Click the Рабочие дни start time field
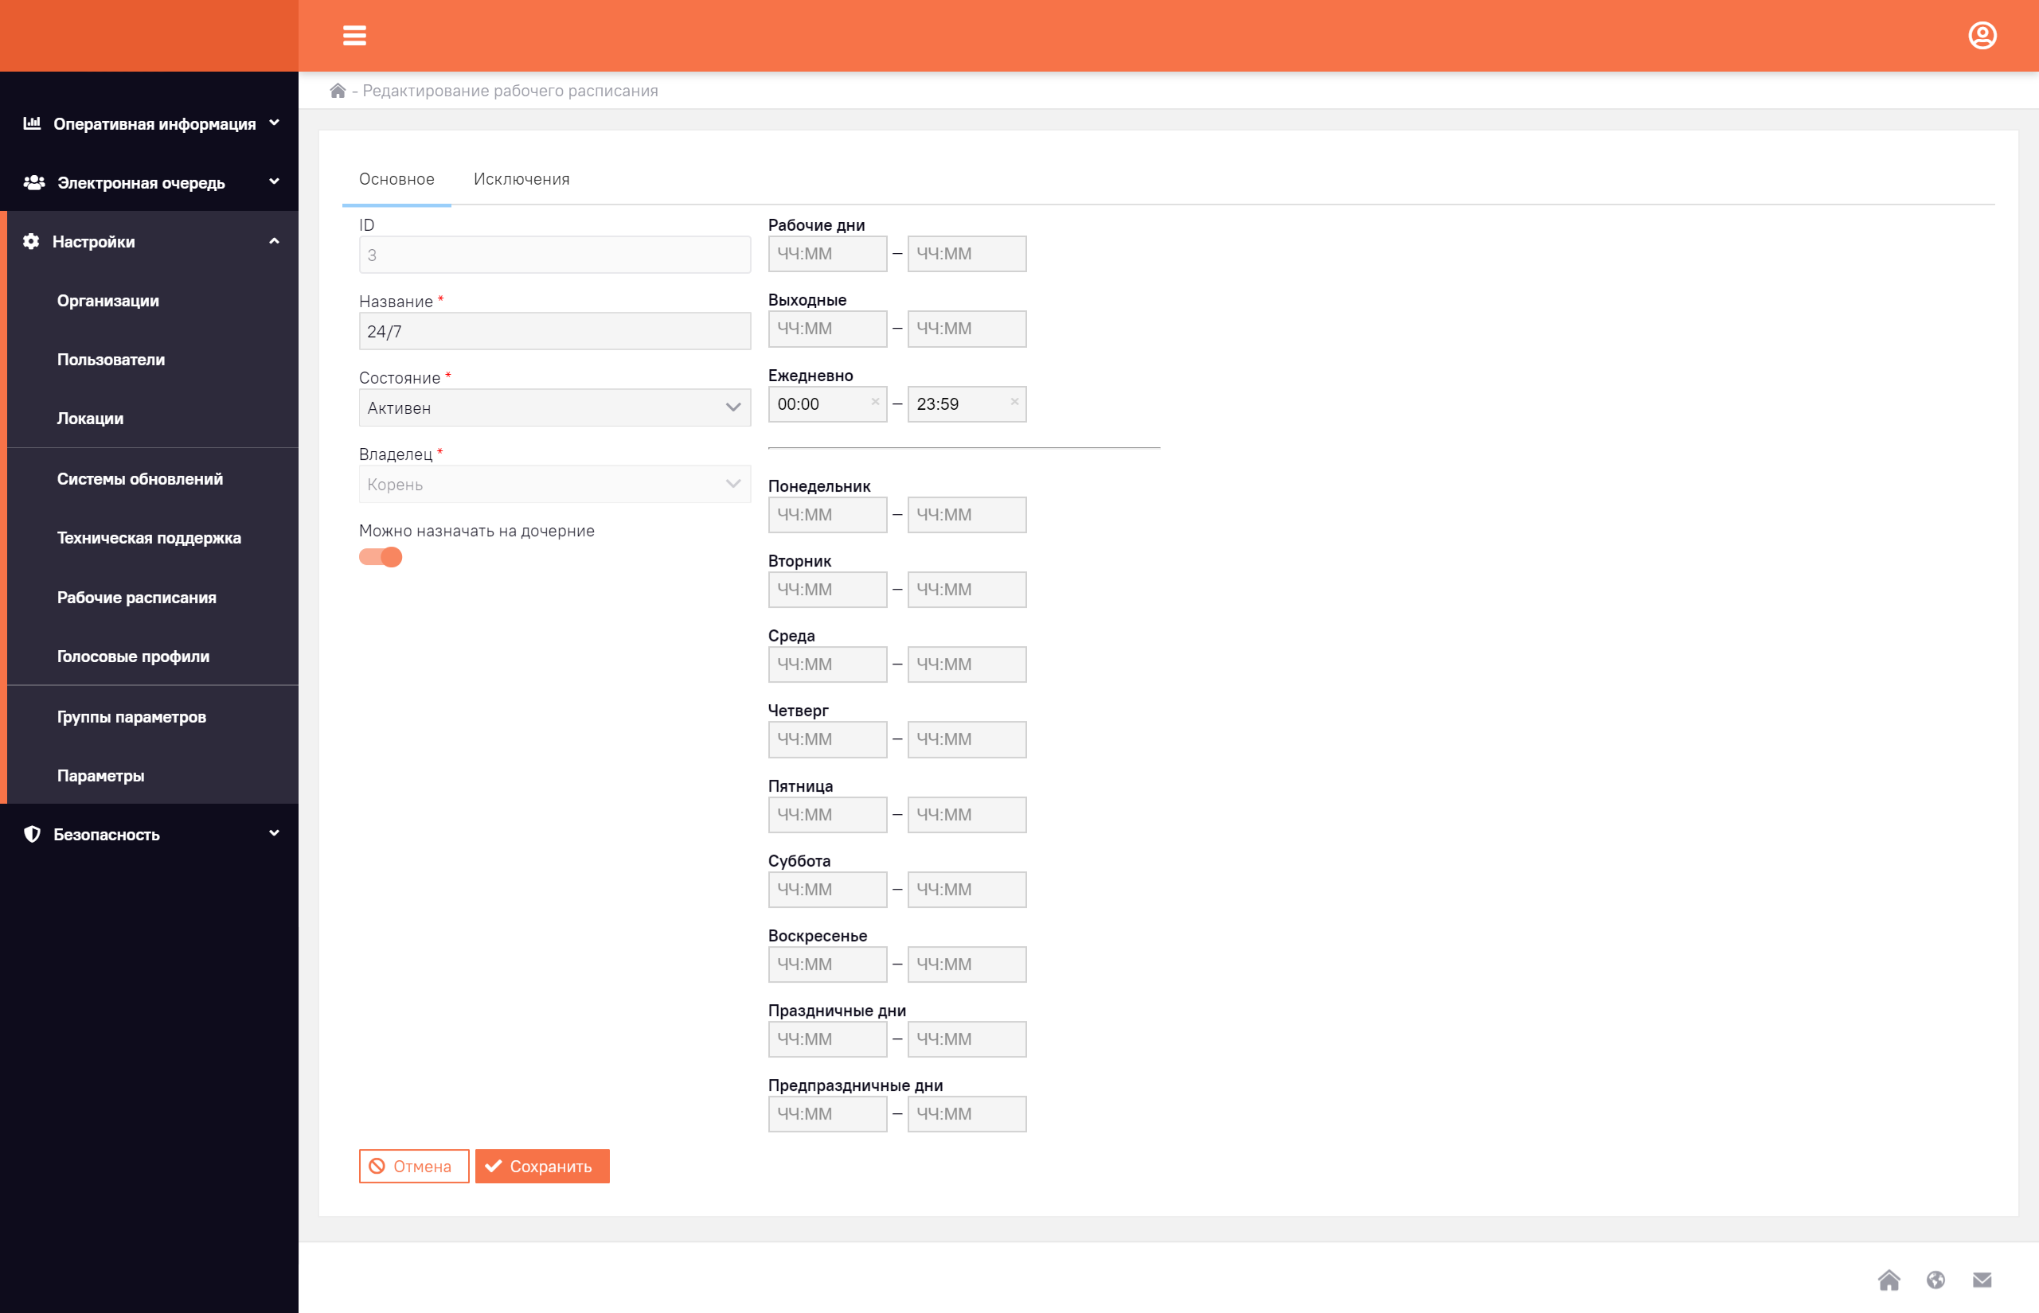The width and height of the screenshot is (2039, 1313). click(x=827, y=254)
